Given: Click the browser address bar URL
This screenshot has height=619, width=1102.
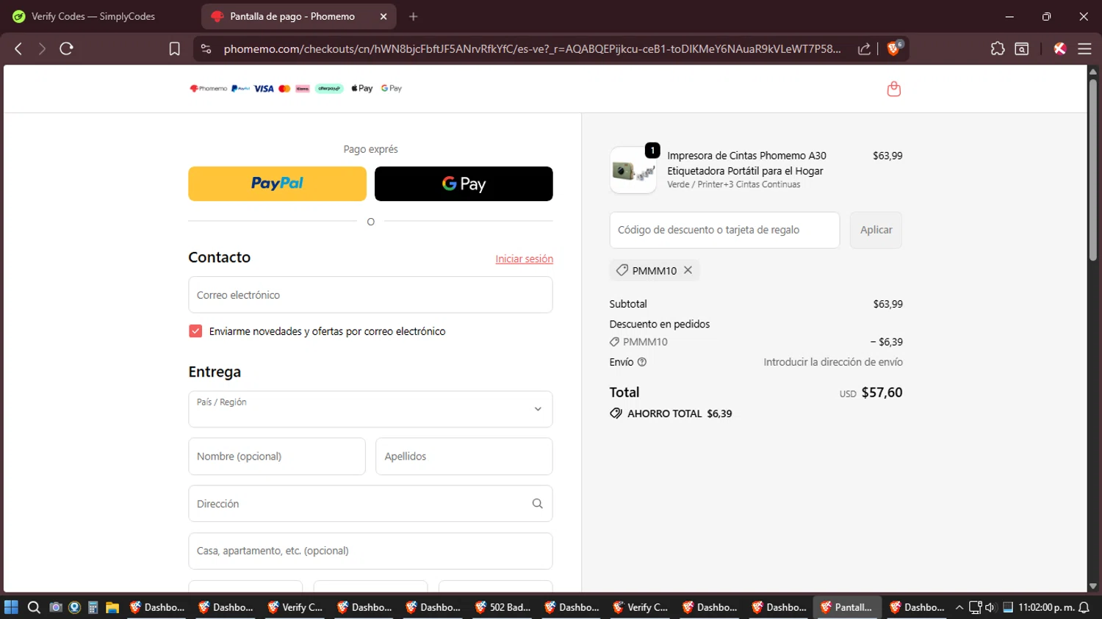Looking at the screenshot, I should pyautogui.click(x=532, y=48).
